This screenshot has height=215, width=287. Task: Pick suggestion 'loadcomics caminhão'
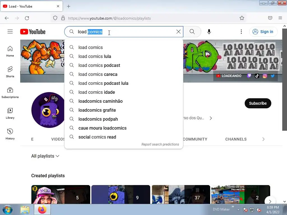[x=124, y=101]
